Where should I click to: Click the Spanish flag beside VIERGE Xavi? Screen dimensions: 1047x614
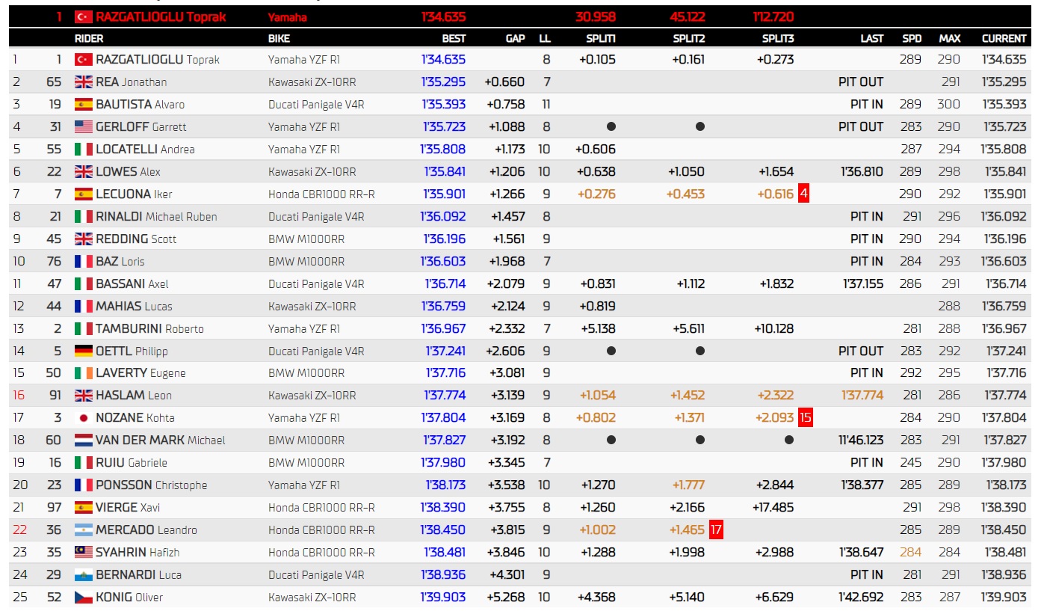83,507
